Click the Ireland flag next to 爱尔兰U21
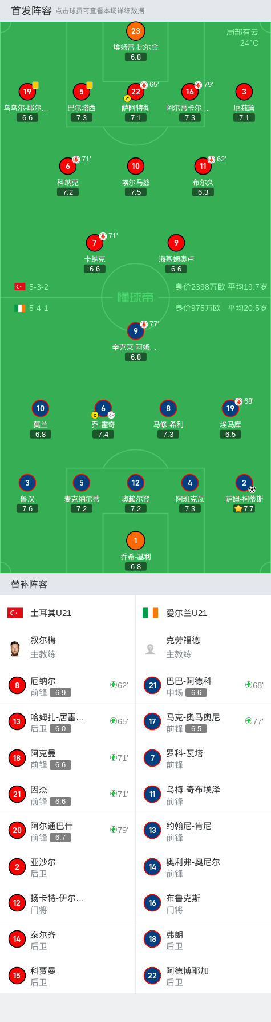This screenshot has height=1022, width=271. click(151, 613)
